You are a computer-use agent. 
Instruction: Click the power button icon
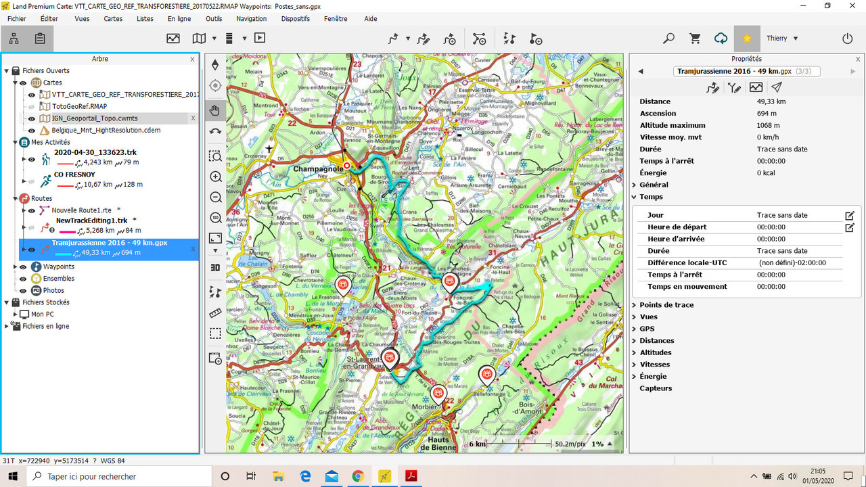point(848,39)
